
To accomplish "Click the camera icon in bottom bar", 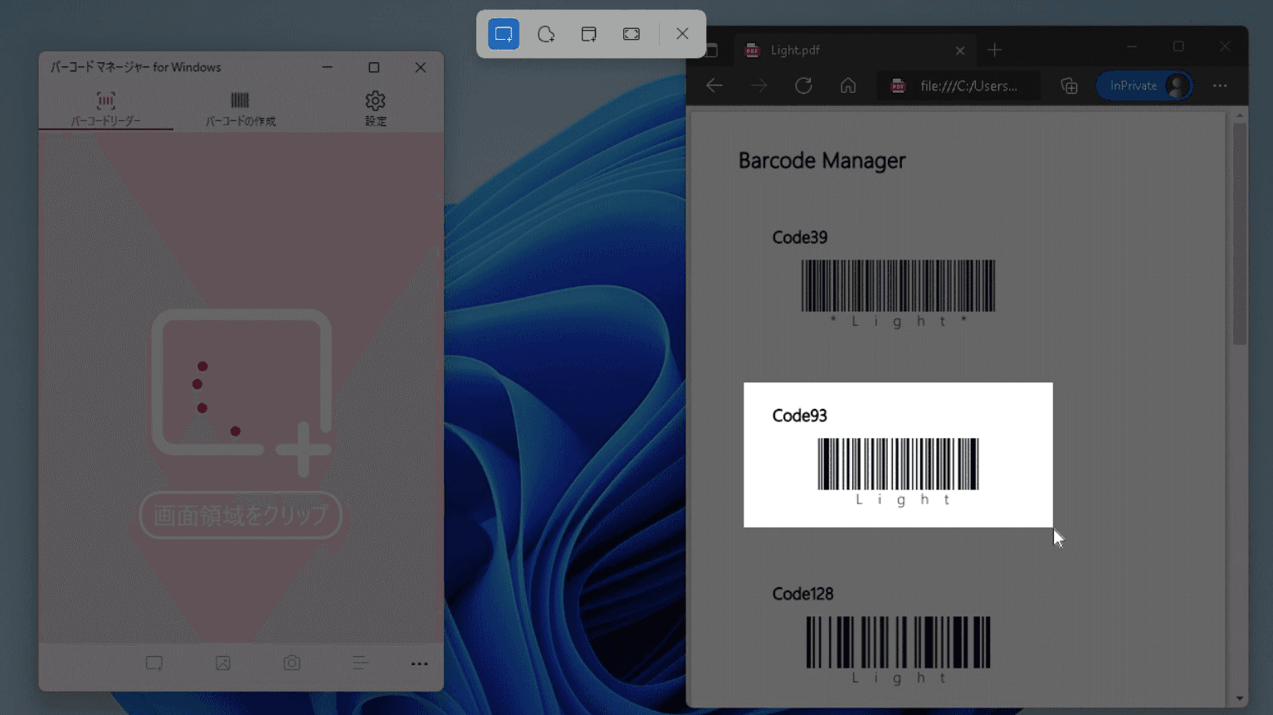I will [x=292, y=664].
